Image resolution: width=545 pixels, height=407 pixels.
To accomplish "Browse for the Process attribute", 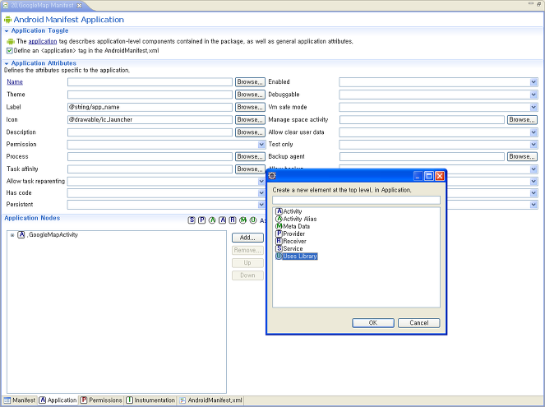I will [x=250, y=157].
